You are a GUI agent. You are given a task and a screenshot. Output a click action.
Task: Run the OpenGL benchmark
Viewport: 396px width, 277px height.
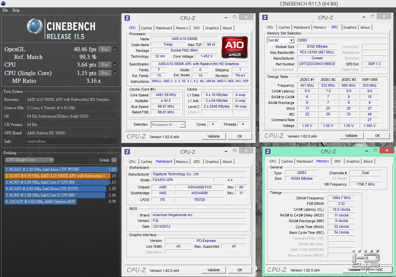pyautogui.click(x=105, y=49)
